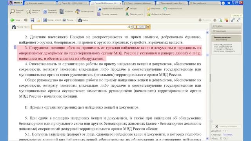This screenshot has width=251, height=141.
Task: Open Избранное star icon
Action: point(153,9)
